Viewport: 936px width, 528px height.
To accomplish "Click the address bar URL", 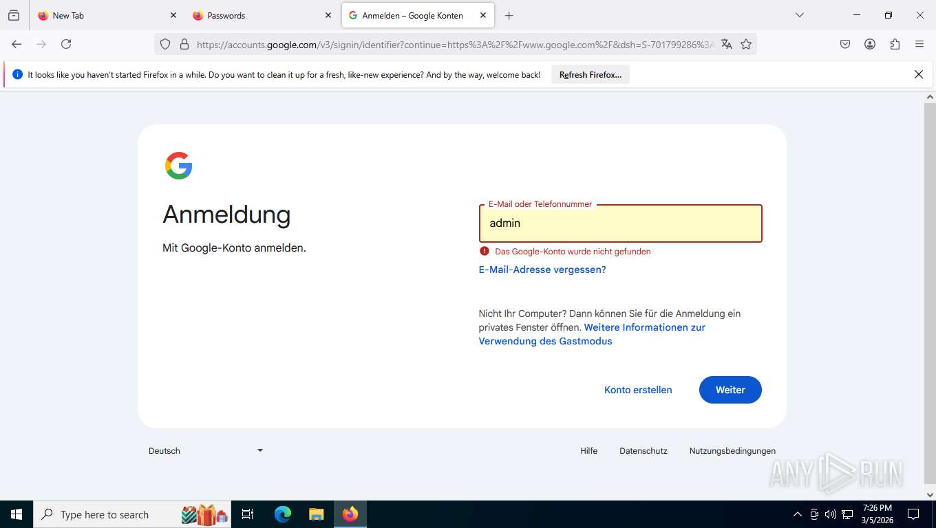I will pyautogui.click(x=454, y=45).
